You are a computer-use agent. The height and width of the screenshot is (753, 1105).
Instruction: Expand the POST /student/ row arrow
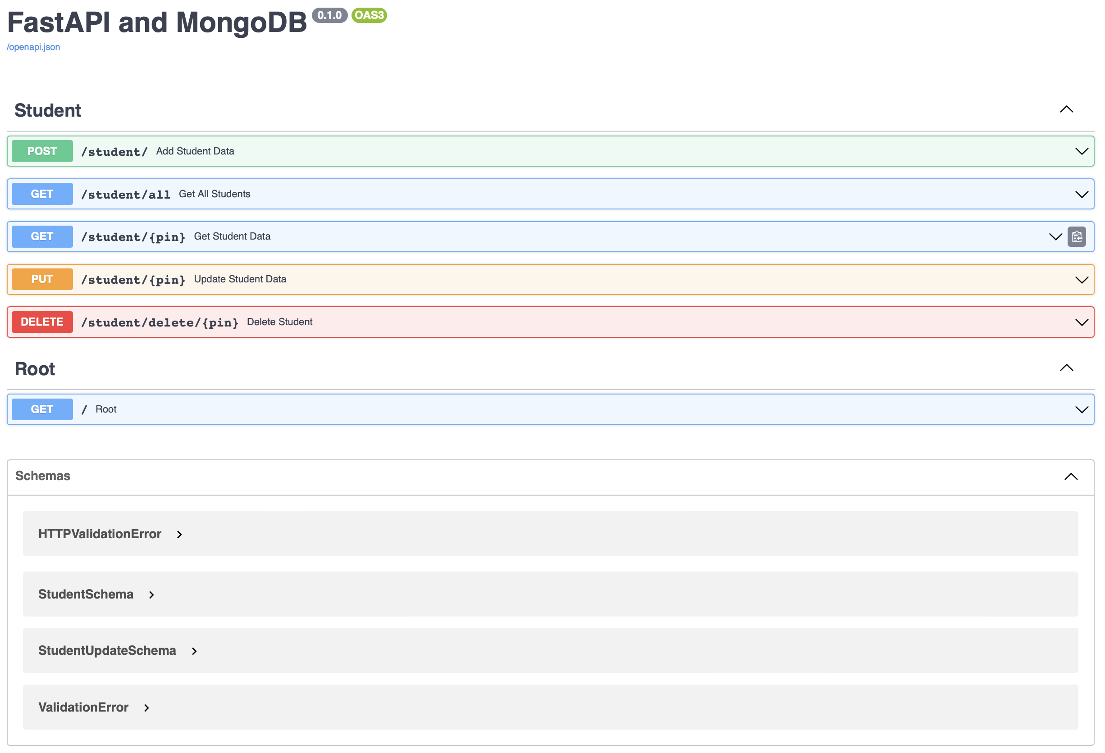coord(1082,152)
